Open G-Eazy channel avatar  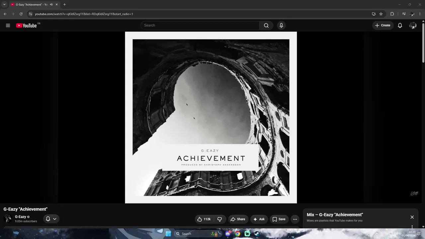click(x=8, y=219)
